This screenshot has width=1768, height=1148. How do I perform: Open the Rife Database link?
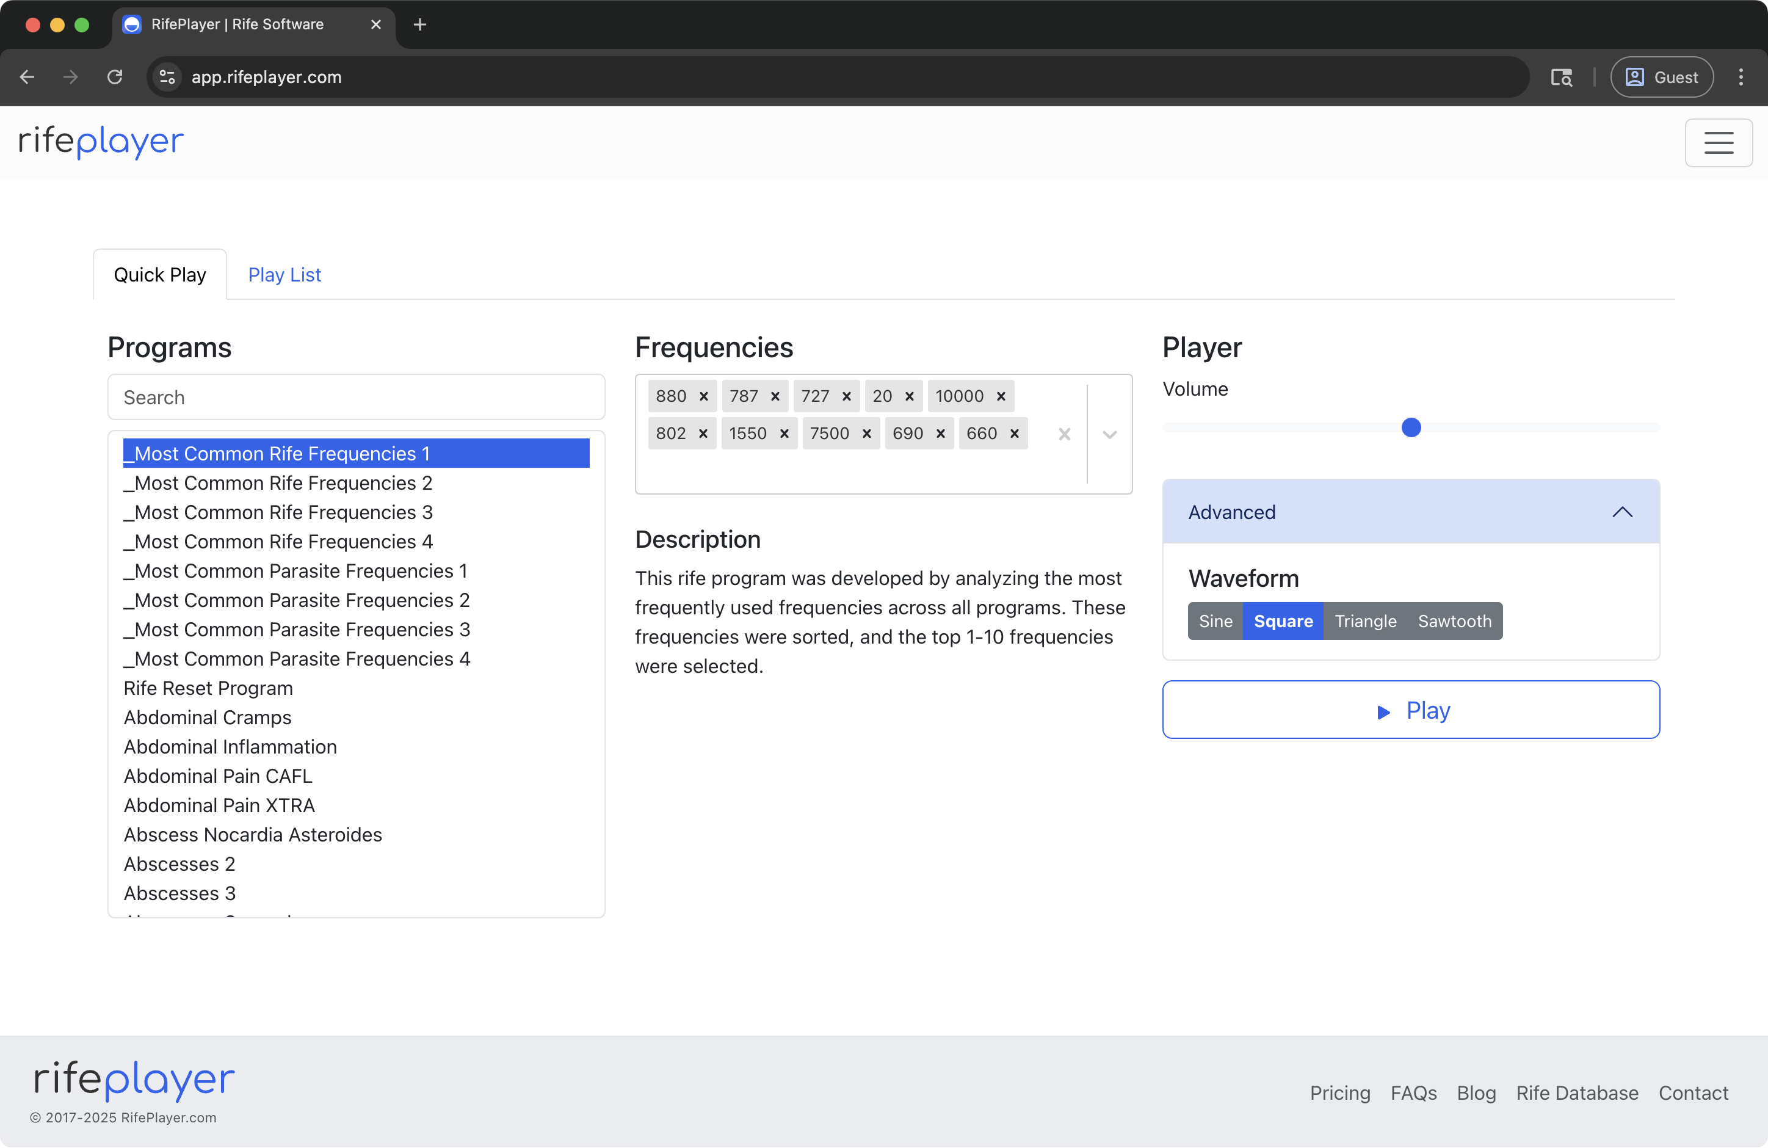pyautogui.click(x=1576, y=1092)
